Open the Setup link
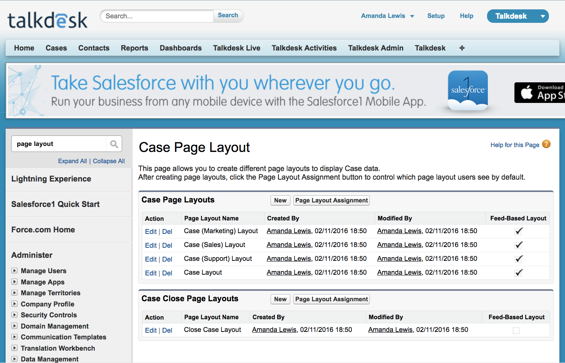565x363 pixels. point(436,16)
